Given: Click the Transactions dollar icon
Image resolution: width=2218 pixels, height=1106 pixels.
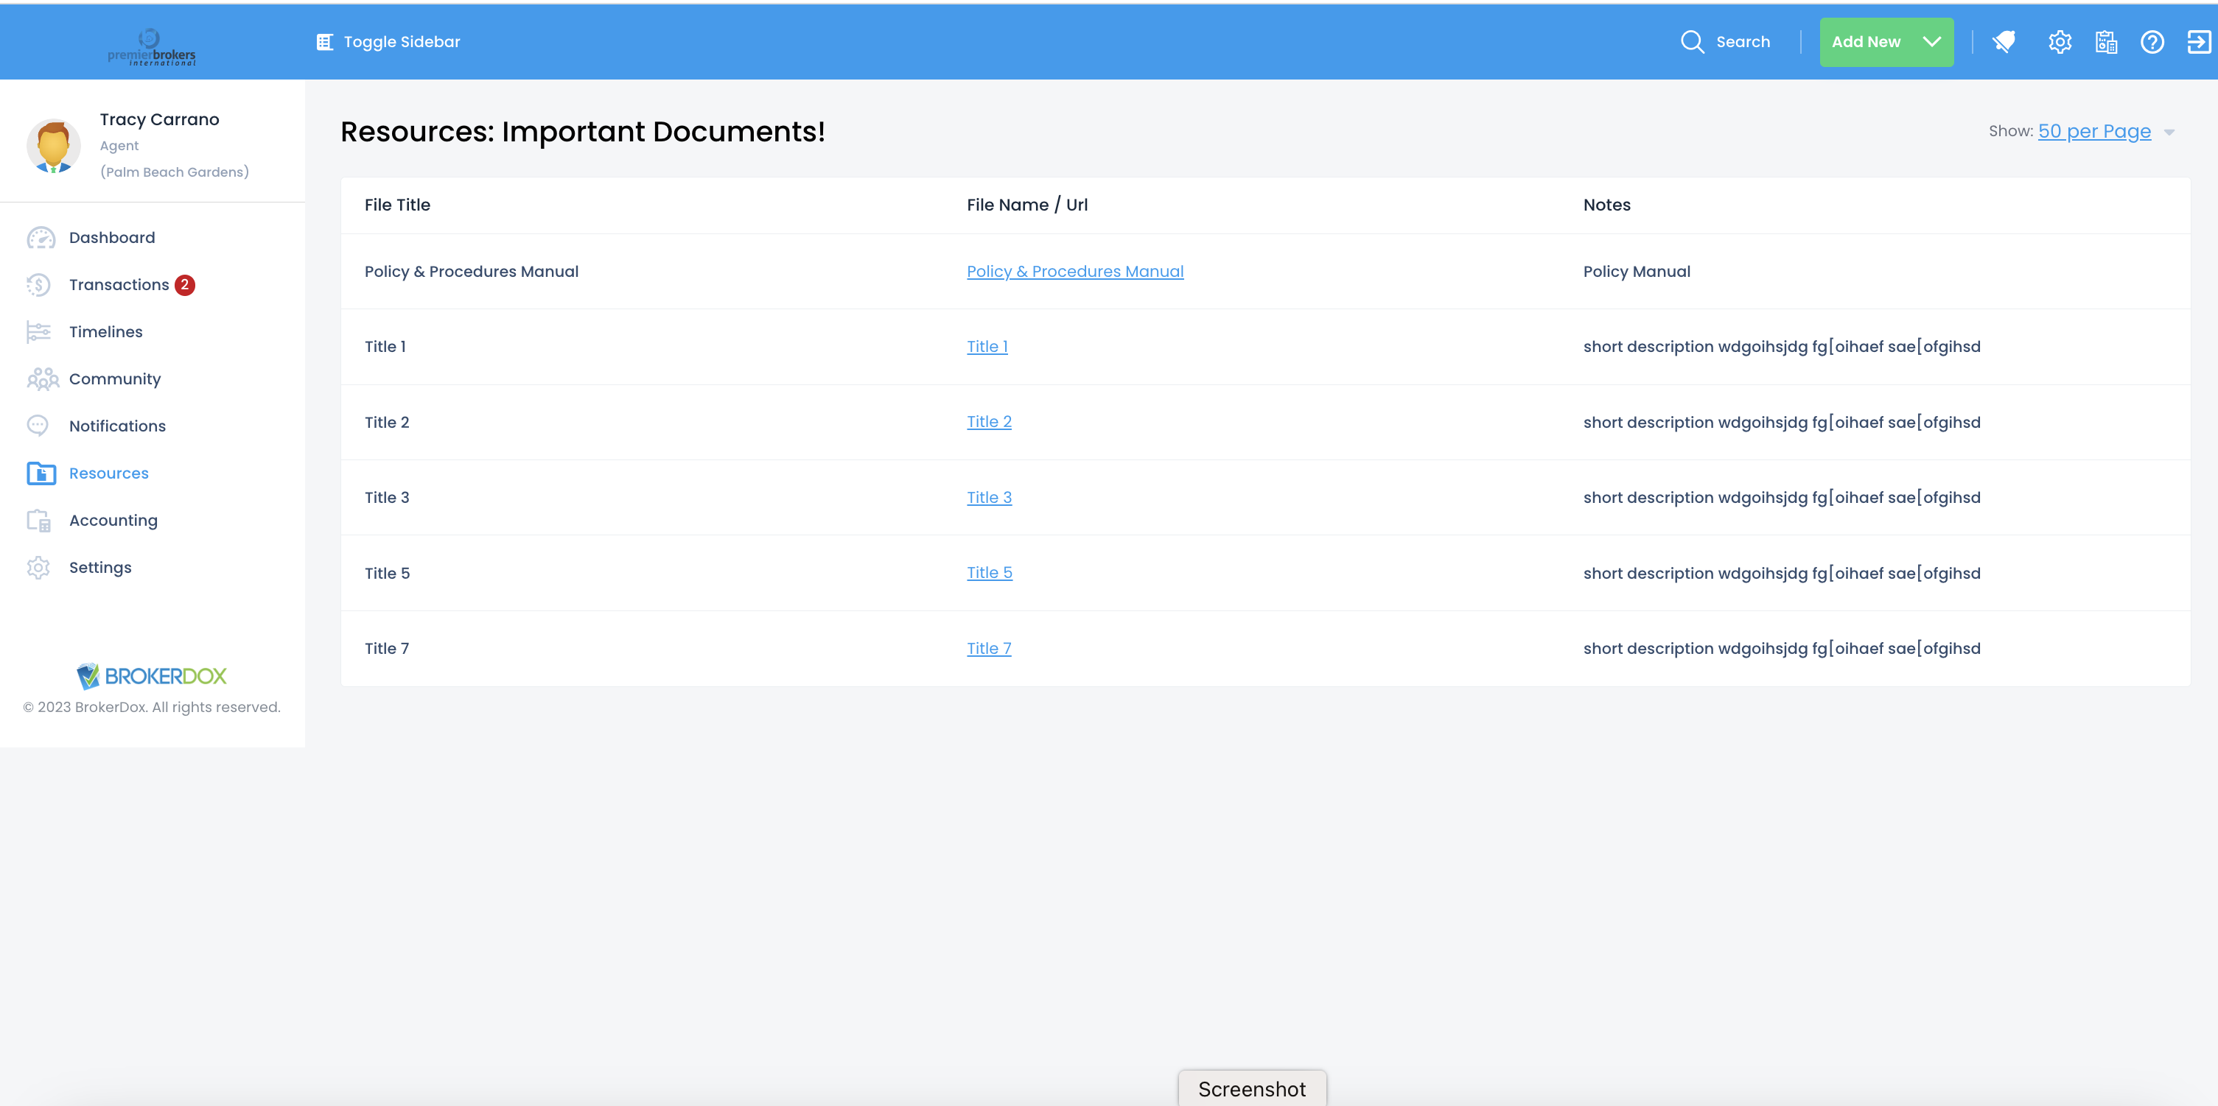Looking at the screenshot, I should [x=39, y=285].
